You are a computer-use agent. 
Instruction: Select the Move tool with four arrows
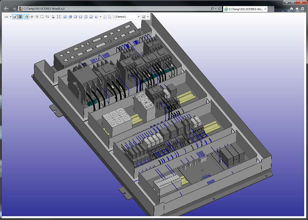coord(32,17)
